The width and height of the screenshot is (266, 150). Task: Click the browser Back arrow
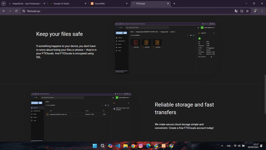[x=4, y=11]
